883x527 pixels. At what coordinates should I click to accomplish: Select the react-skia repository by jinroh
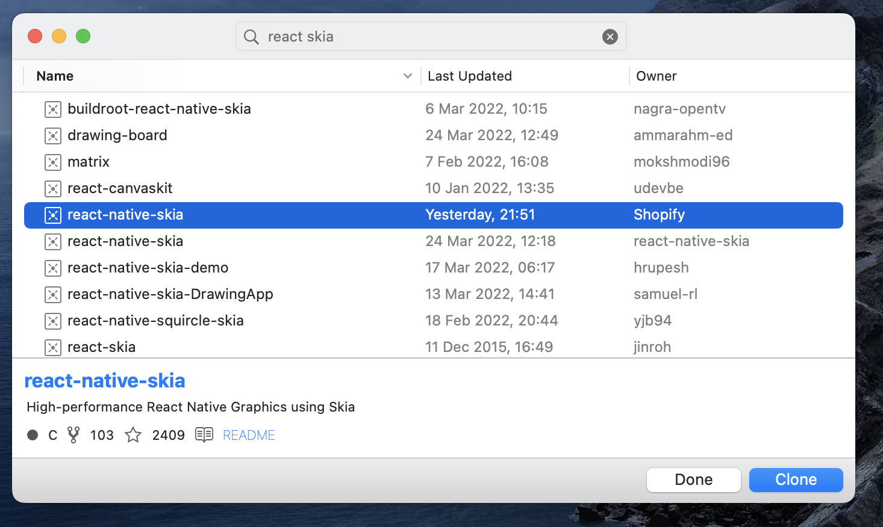[434, 348]
